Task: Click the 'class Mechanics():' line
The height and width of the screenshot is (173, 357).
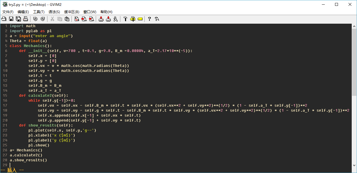Action: [x=31, y=46]
